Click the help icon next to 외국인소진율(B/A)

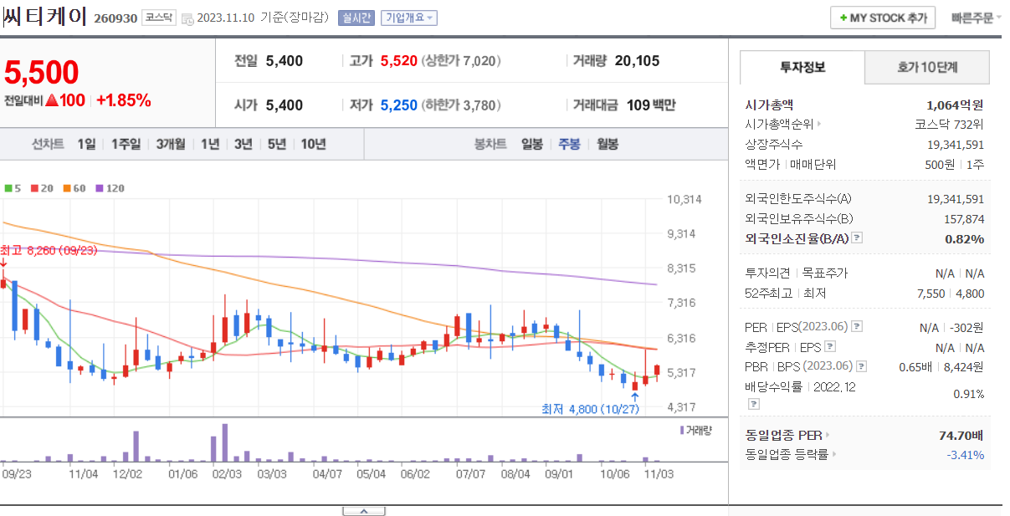point(857,238)
